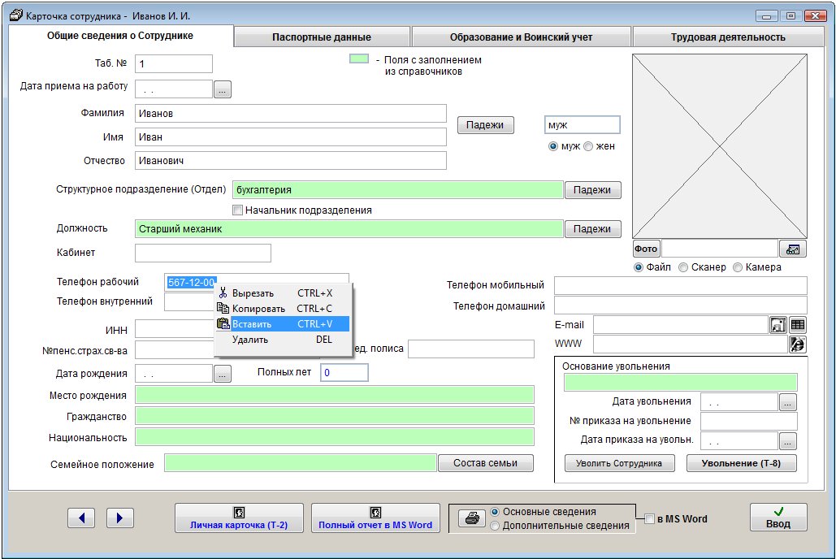Click the green reference-field legend swatch

pyautogui.click(x=359, y=60)
